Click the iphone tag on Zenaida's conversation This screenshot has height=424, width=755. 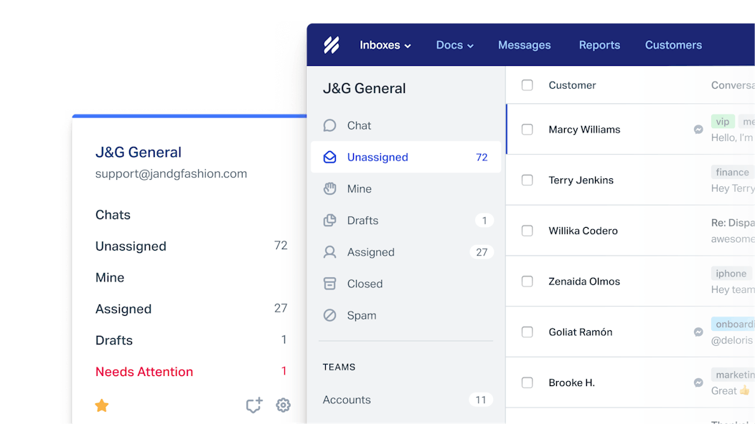pos(731,274)
